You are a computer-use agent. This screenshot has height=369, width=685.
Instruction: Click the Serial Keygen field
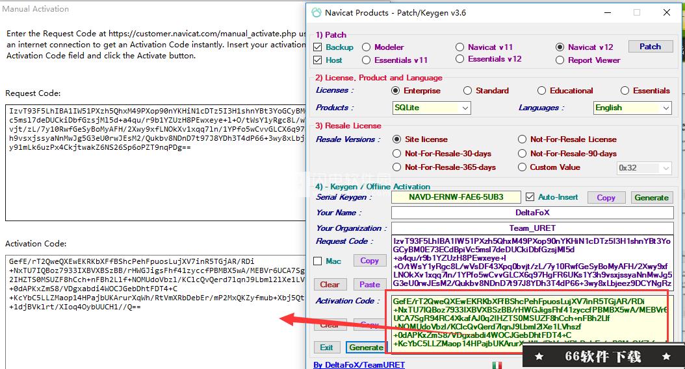[x=456, y=197]
